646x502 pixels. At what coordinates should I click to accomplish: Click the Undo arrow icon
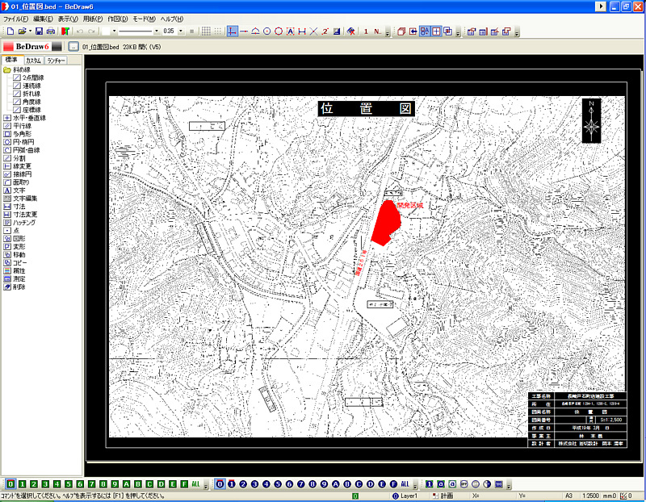point(79,31)
